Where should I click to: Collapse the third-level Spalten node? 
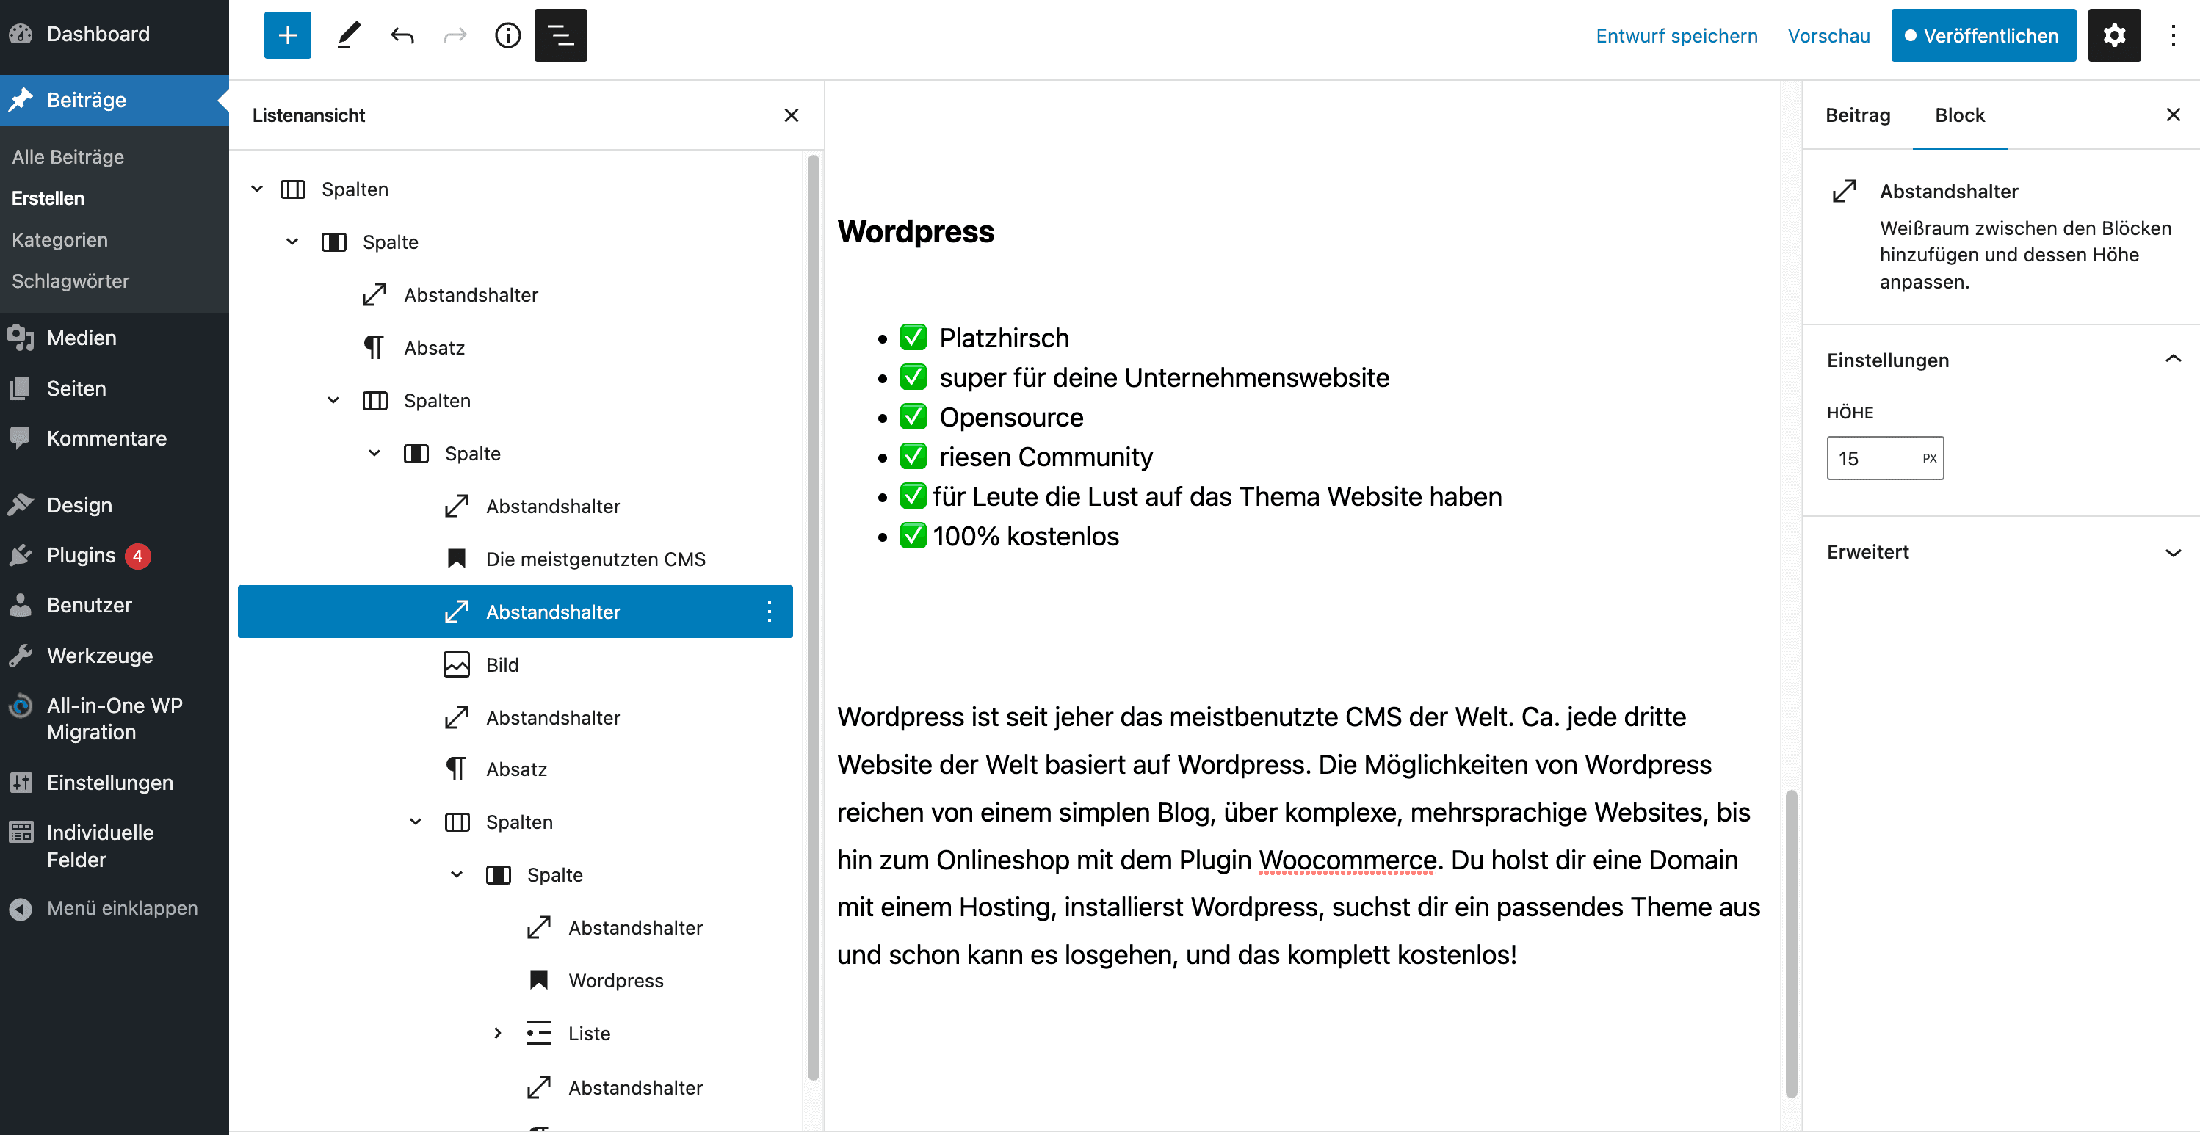coord(415,822)
